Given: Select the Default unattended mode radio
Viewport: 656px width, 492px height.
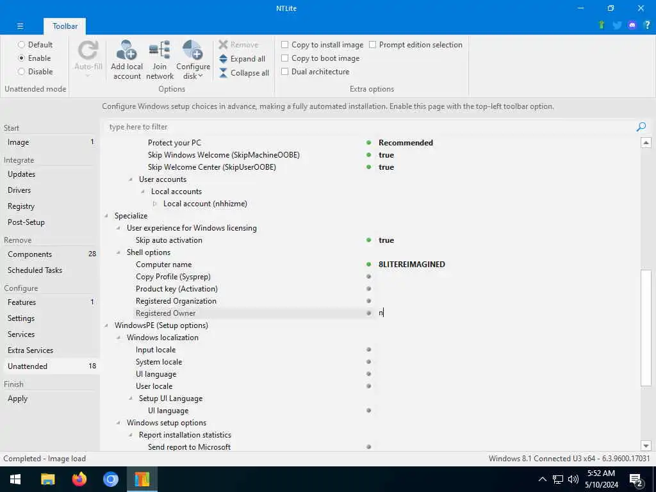Looking at the screenshot, I should click(x=21, y=44).
